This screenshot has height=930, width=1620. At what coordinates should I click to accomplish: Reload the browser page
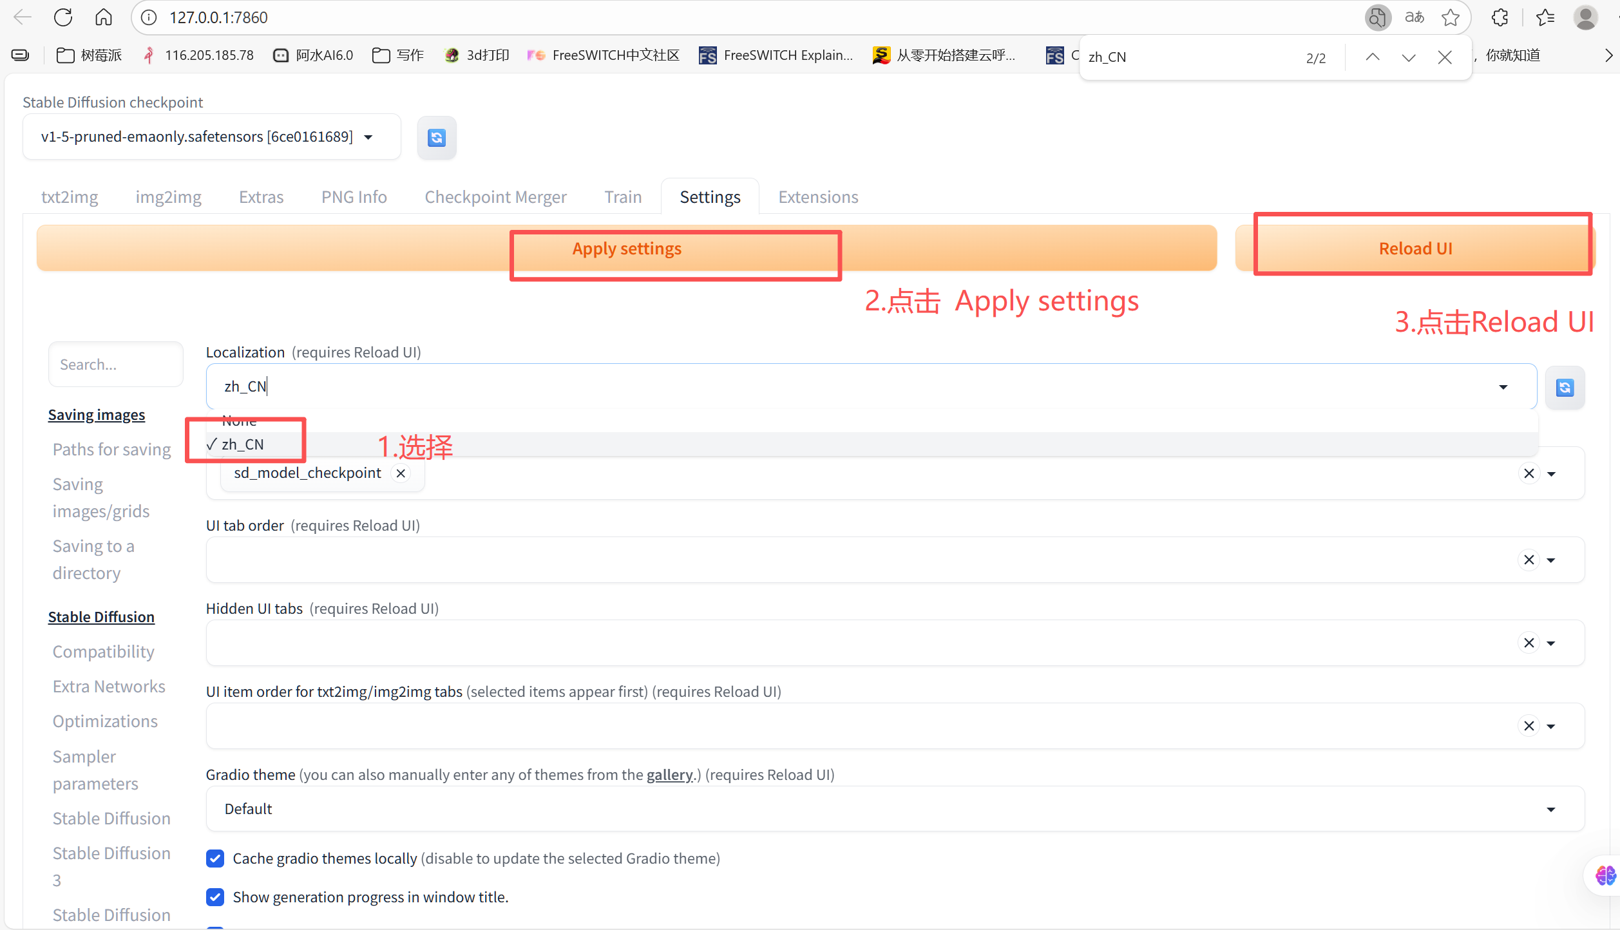pos(63,17)
